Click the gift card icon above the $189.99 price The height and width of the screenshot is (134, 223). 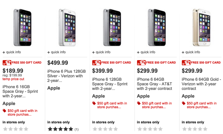(7, 62)
